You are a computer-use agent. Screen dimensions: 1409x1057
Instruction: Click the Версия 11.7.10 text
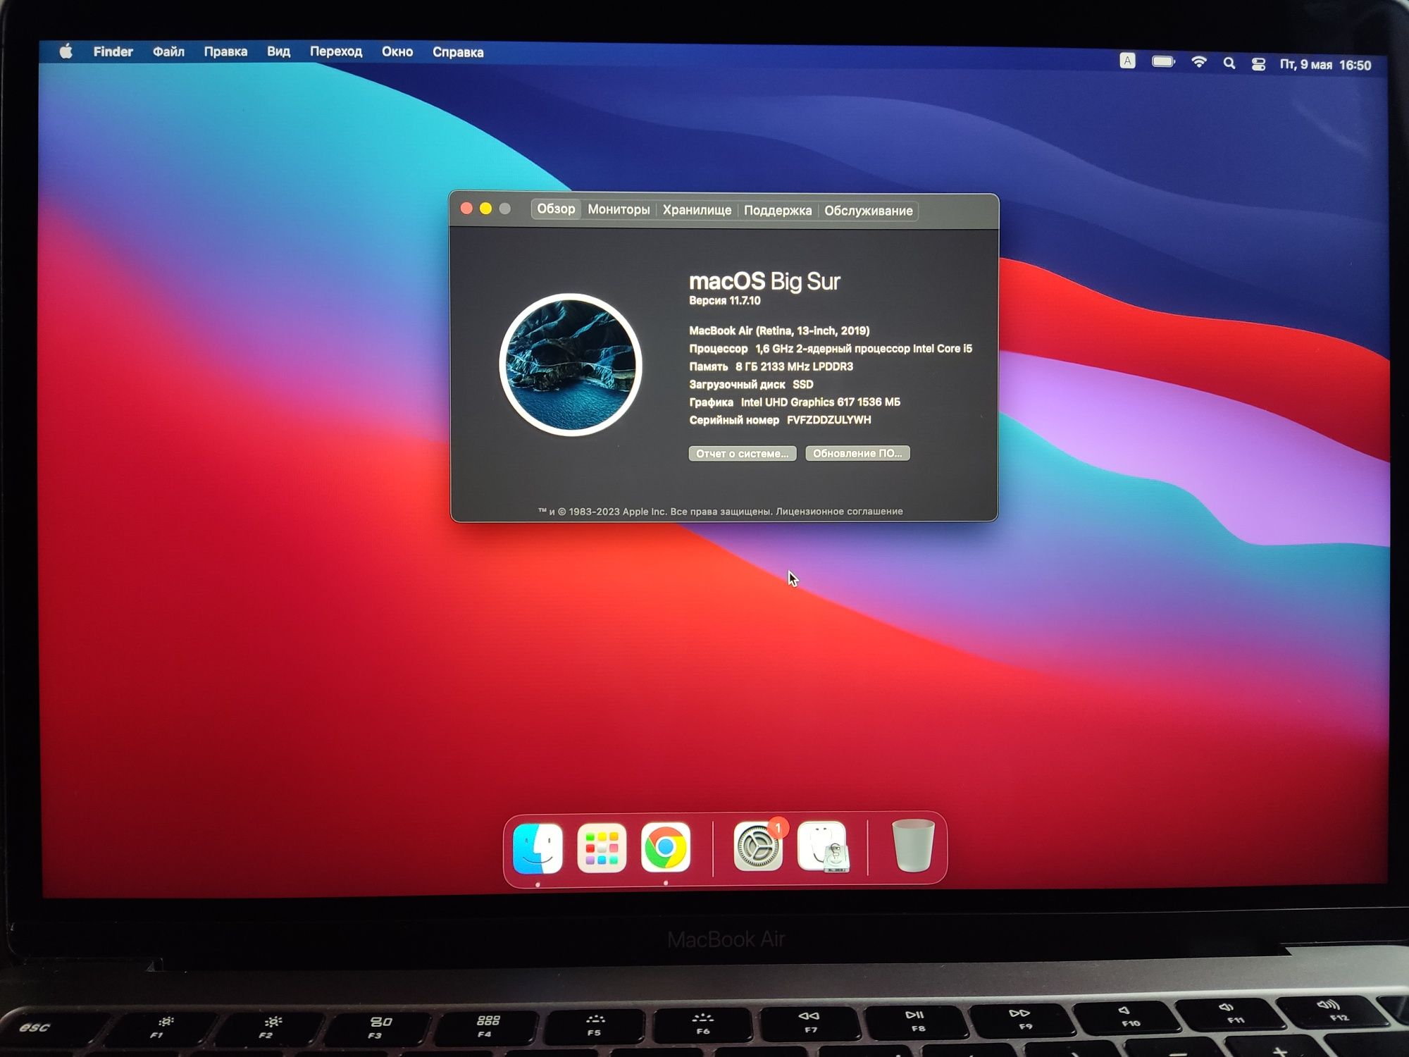725,301
